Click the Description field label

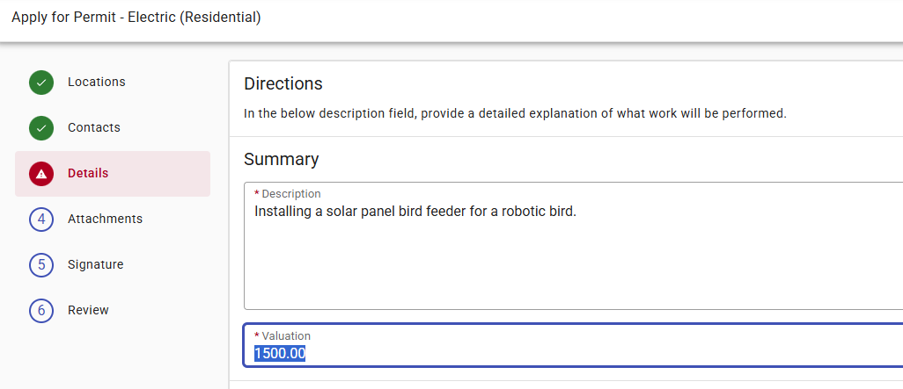(291, 194)
